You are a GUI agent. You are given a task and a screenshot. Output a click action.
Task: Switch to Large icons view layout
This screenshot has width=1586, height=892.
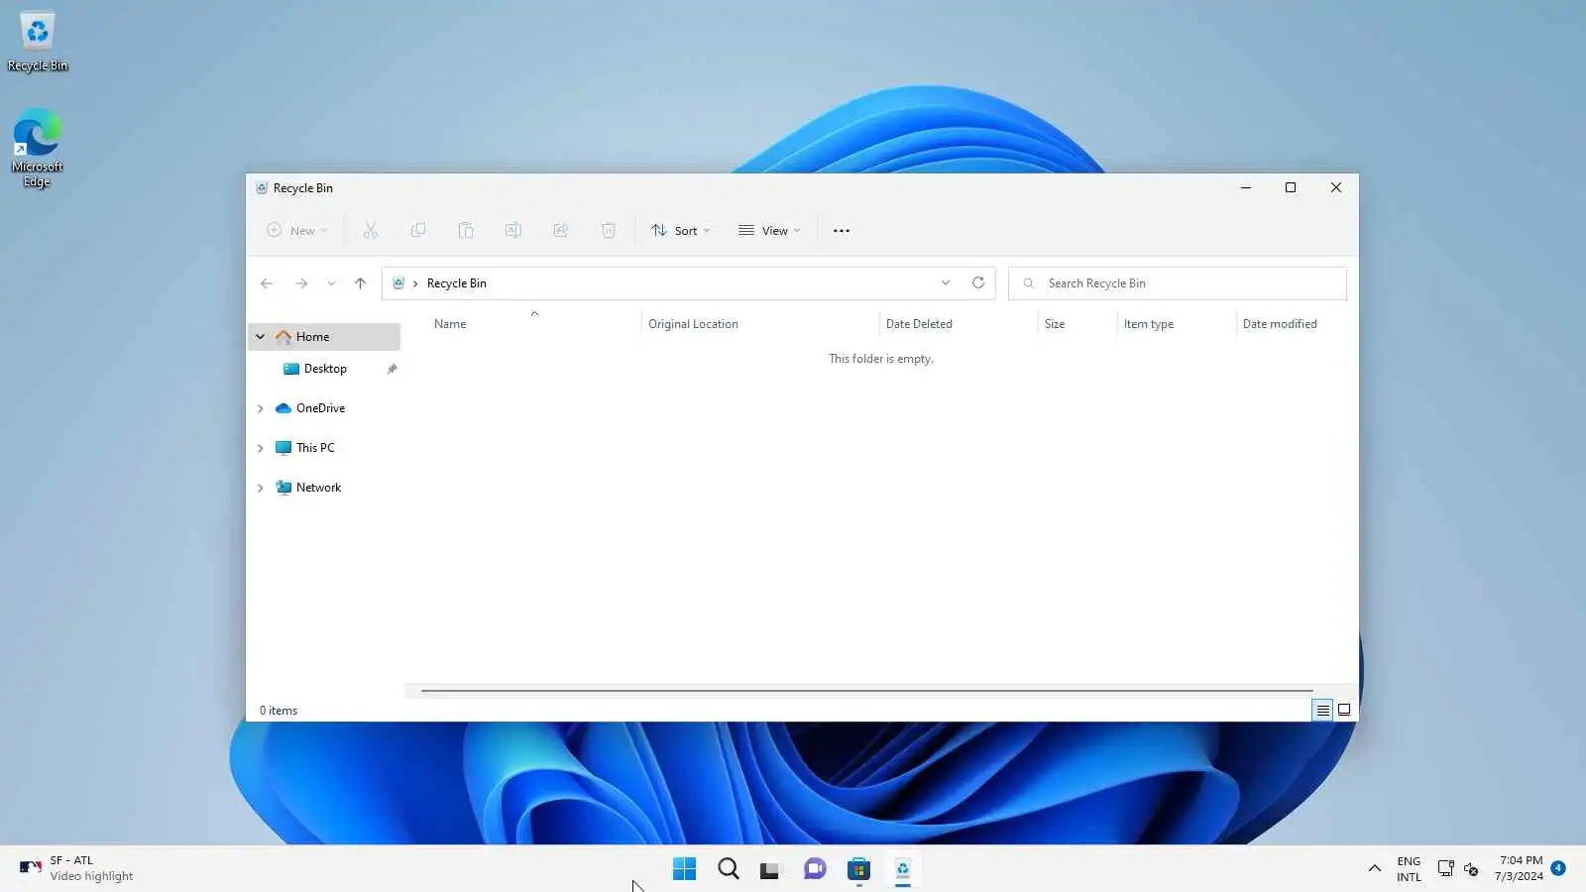1344,710
